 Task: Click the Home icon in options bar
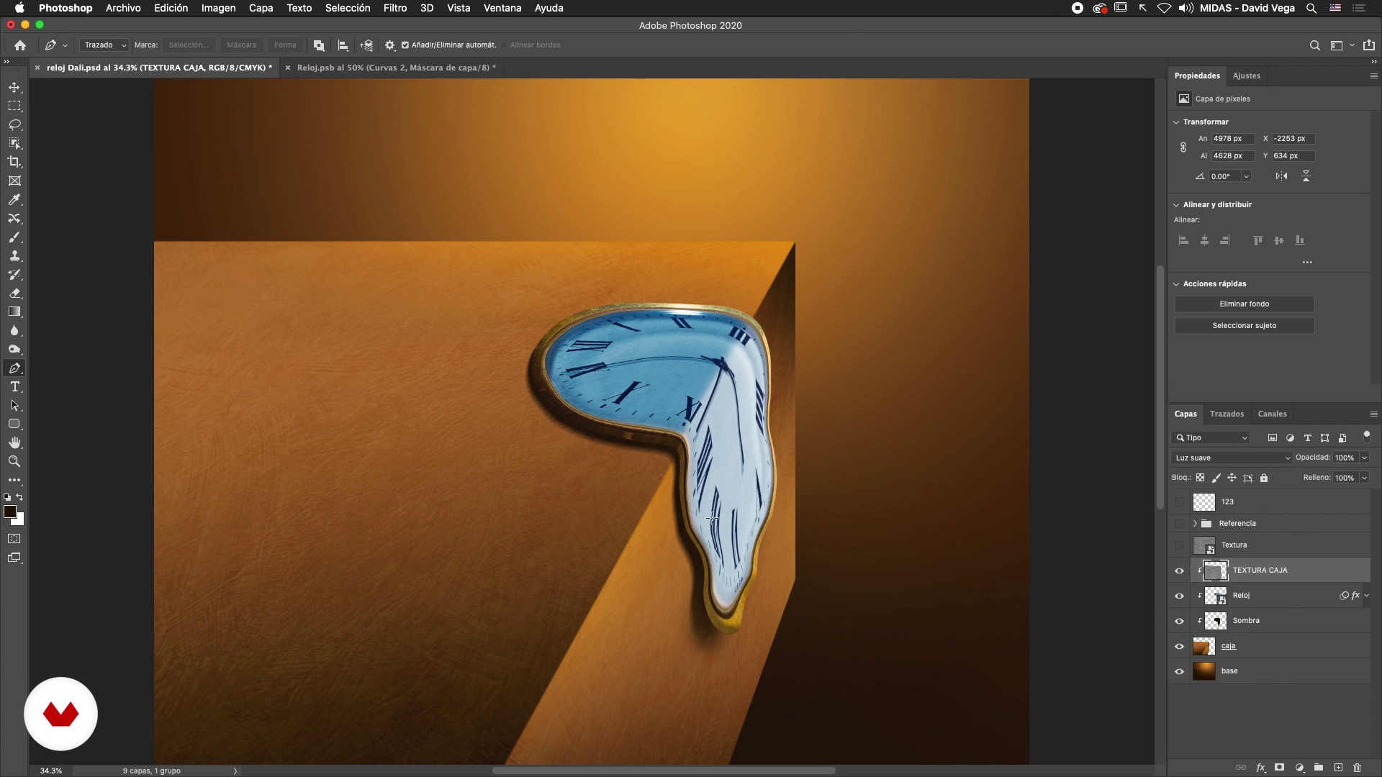pos(20,45)
